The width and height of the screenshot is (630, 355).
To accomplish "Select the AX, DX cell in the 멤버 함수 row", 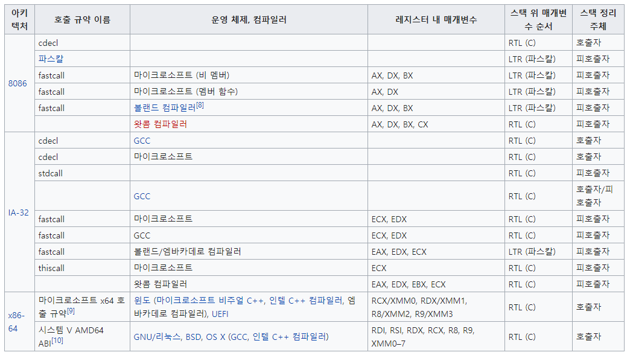I will (x=436, y=92).
